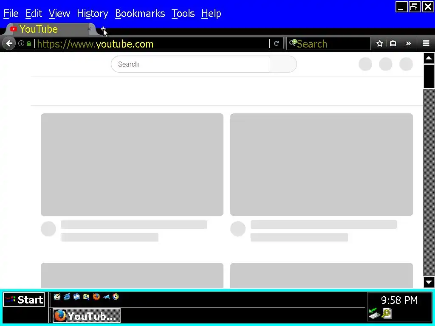Click the YouTube search submit button
435x326 pixels.
283,64
